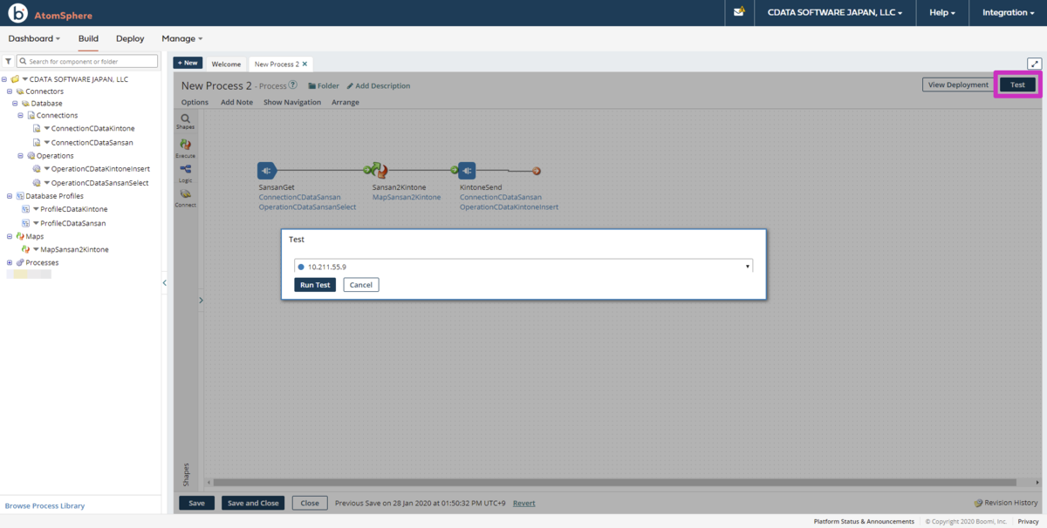Click the + New button
Image resolution: width=1047 pixels, height=528 pixels.
(x=188, y=63)
